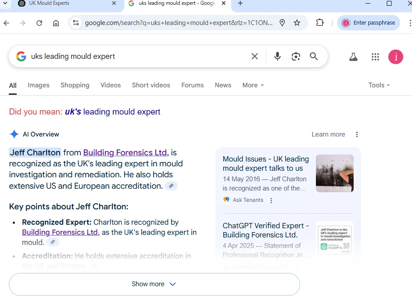Viewport: 412px width, 305px height.
Task: Open 'ChatGPT Verified Expert' result
Action: click(x=265, y=230)
